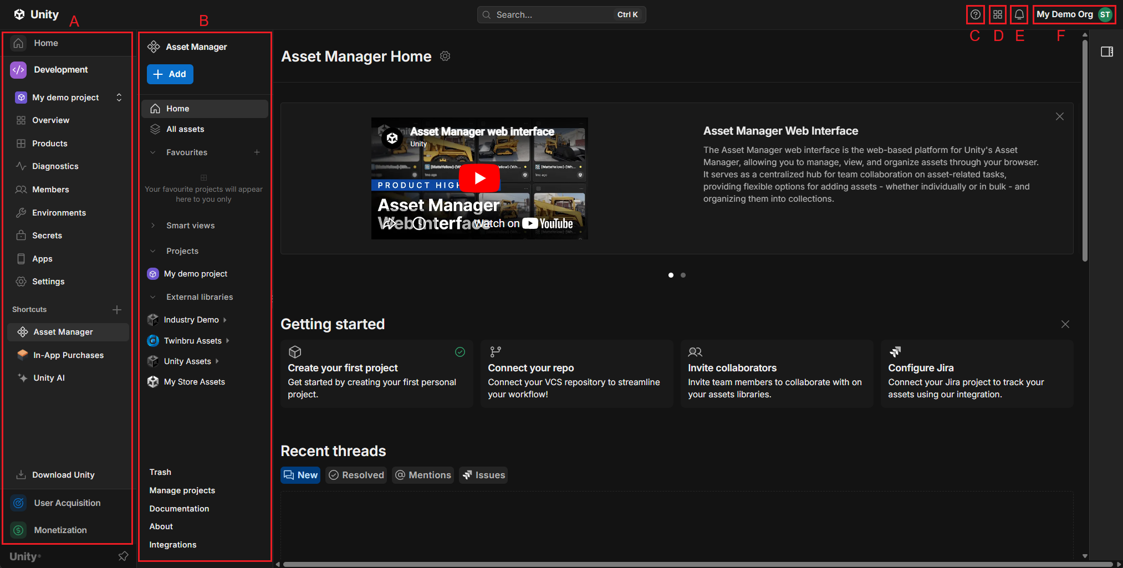Open the Help question mark icon
The height and width of the screenshot is (568, 1123).
click(975, 15)
